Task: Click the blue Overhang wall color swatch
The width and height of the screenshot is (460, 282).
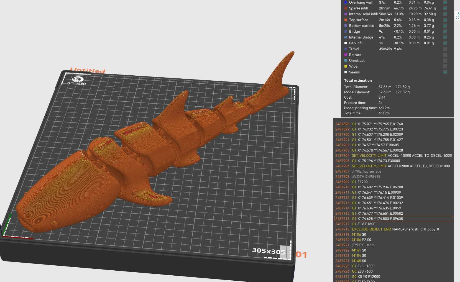Action: [x=346, y=2]
